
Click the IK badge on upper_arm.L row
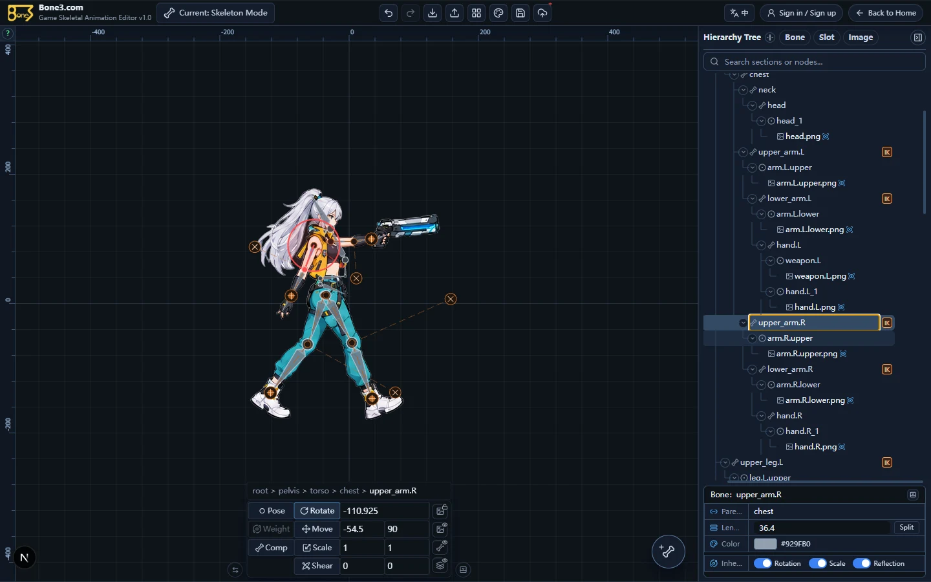point(887,152)
